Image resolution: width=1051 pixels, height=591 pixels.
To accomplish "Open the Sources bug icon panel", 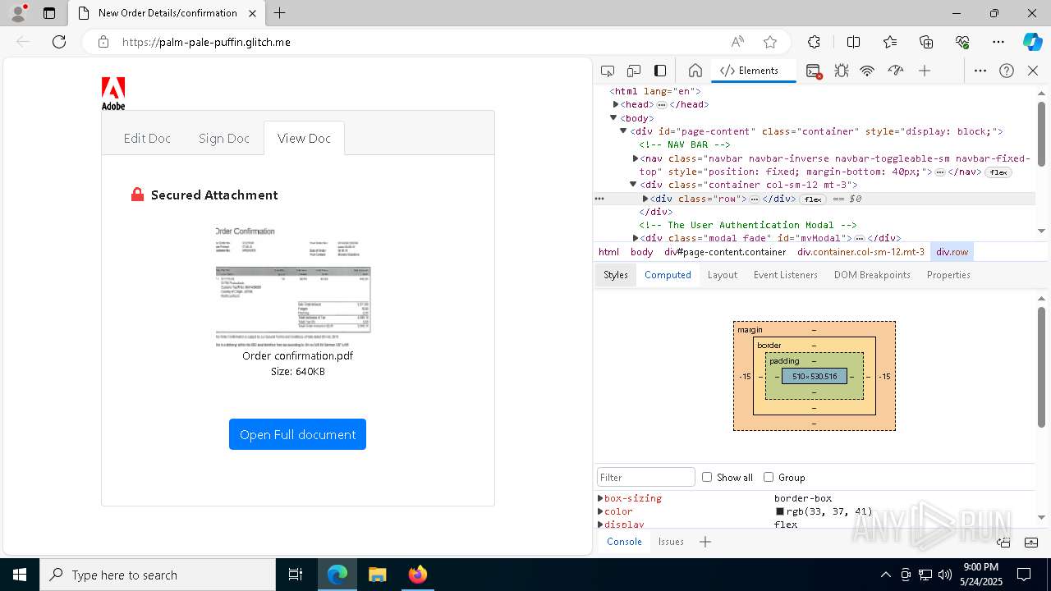I will tap(841, 71).
